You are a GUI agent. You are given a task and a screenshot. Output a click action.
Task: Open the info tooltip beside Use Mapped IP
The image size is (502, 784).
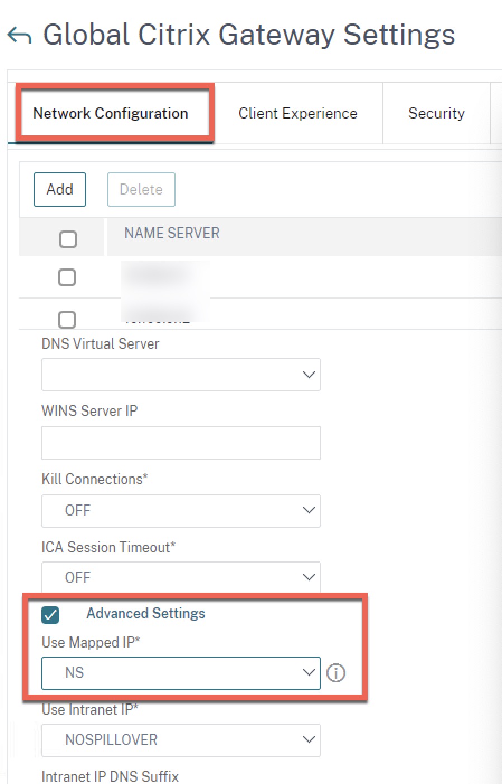coord(336,673)
